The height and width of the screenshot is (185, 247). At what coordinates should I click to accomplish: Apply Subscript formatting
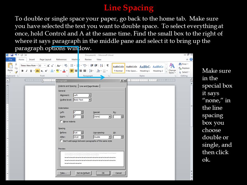point(42,71)
